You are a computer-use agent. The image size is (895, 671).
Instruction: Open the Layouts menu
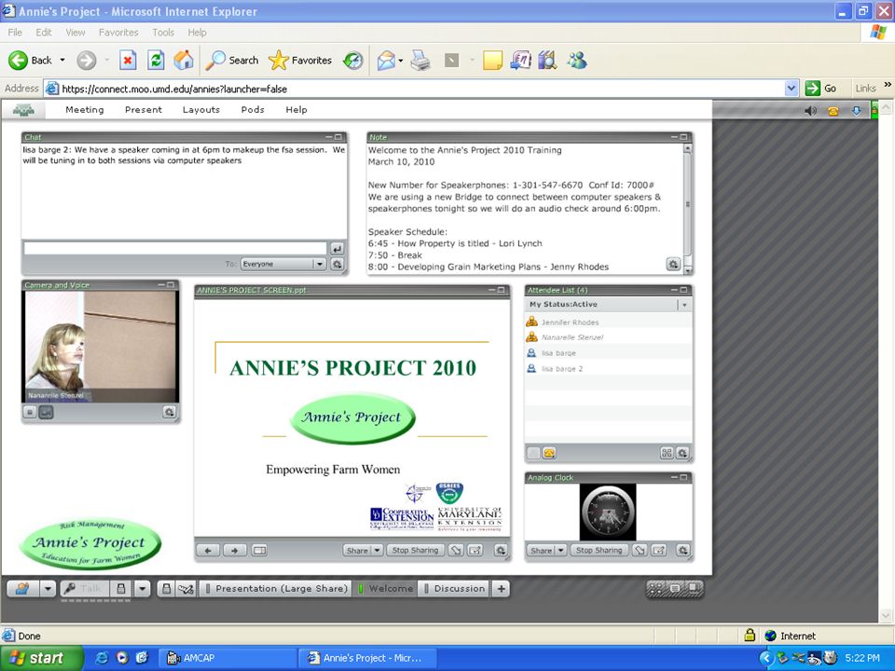coord(201,110)
